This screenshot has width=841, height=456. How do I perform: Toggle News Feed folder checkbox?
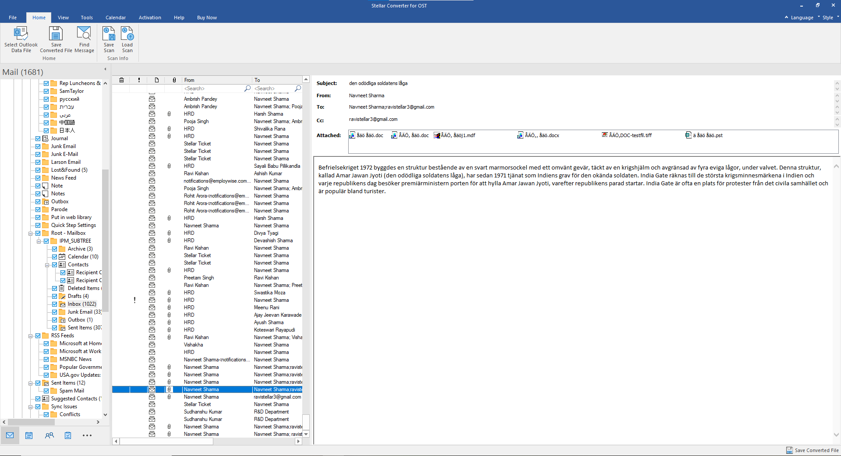click(38, 178)
